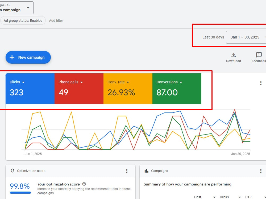Image resolution: width=266 pixels, height=199 pixels.
Task: Click the 99.8% optimization score value
Action: coord(20,186)
